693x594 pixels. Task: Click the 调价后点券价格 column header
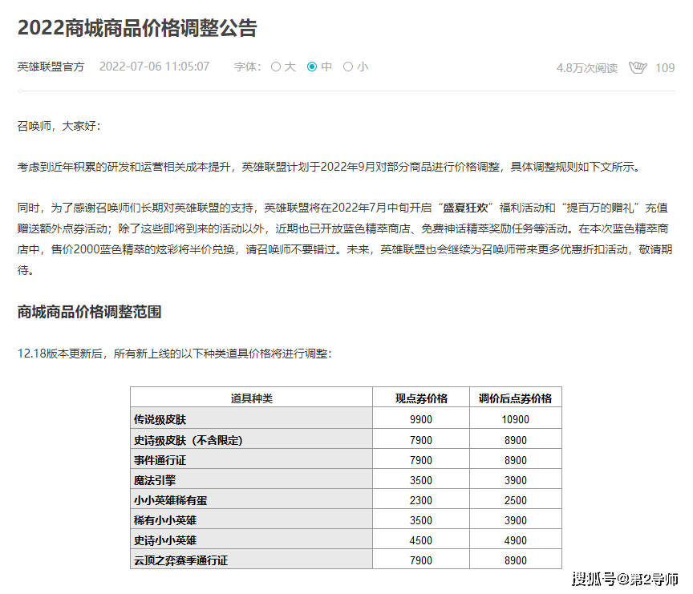[515, 398]
